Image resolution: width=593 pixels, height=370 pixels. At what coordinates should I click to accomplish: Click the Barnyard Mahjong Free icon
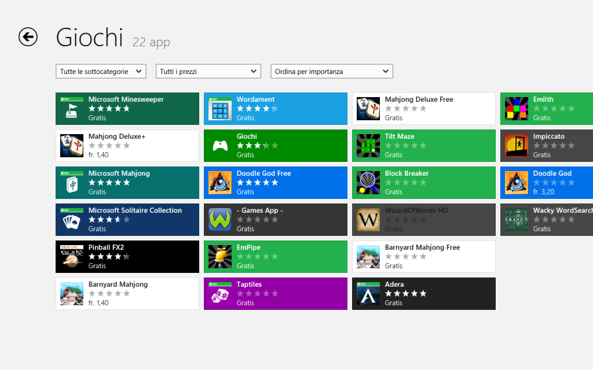(x=368, y=257)
